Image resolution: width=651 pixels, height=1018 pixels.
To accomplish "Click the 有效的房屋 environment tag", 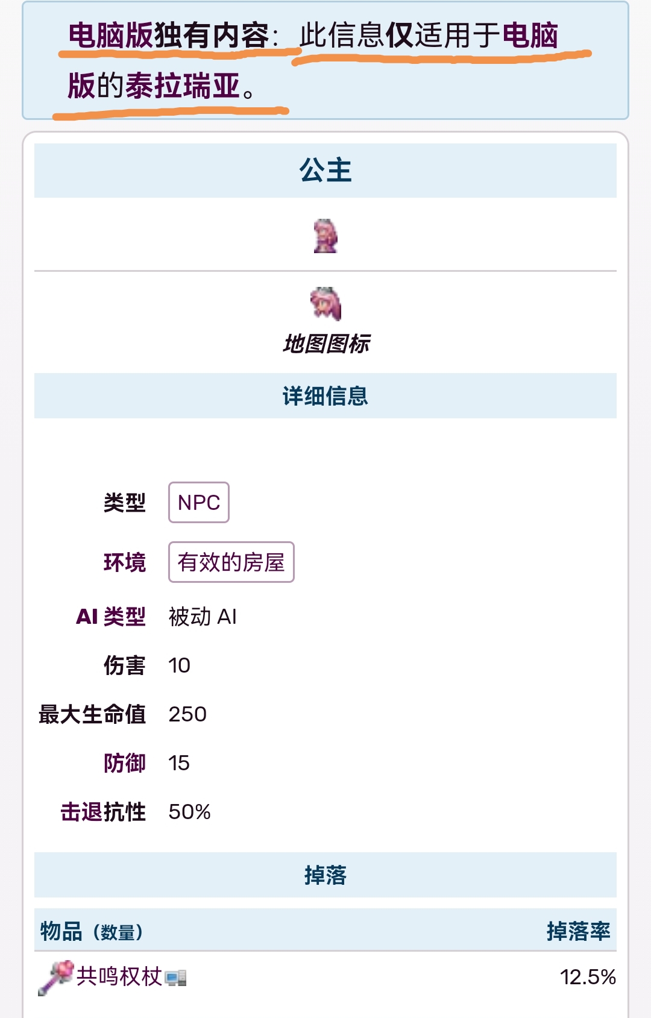I will pos(231,562).
